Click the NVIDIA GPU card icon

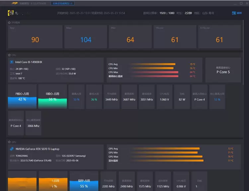click(x=12, y=149)
